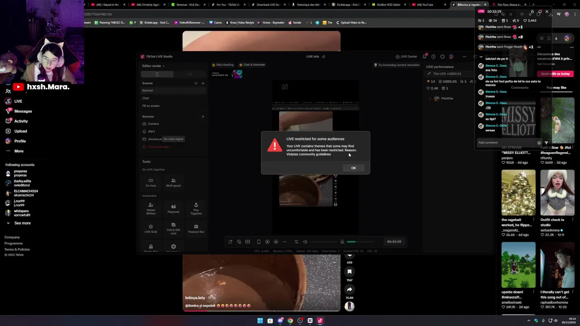Adjust the microphone volume slider
The image size is (580, 326).
pyautogui.click(x=360, y=242)
